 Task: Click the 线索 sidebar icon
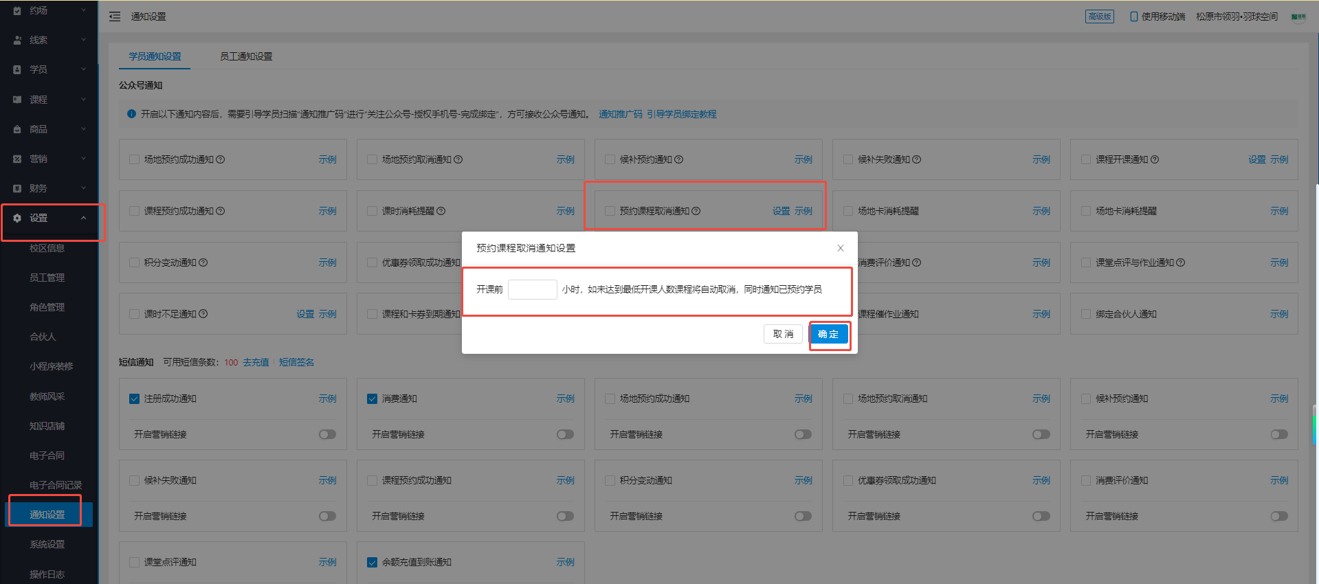pyautogui.click(x=17, y=40)
